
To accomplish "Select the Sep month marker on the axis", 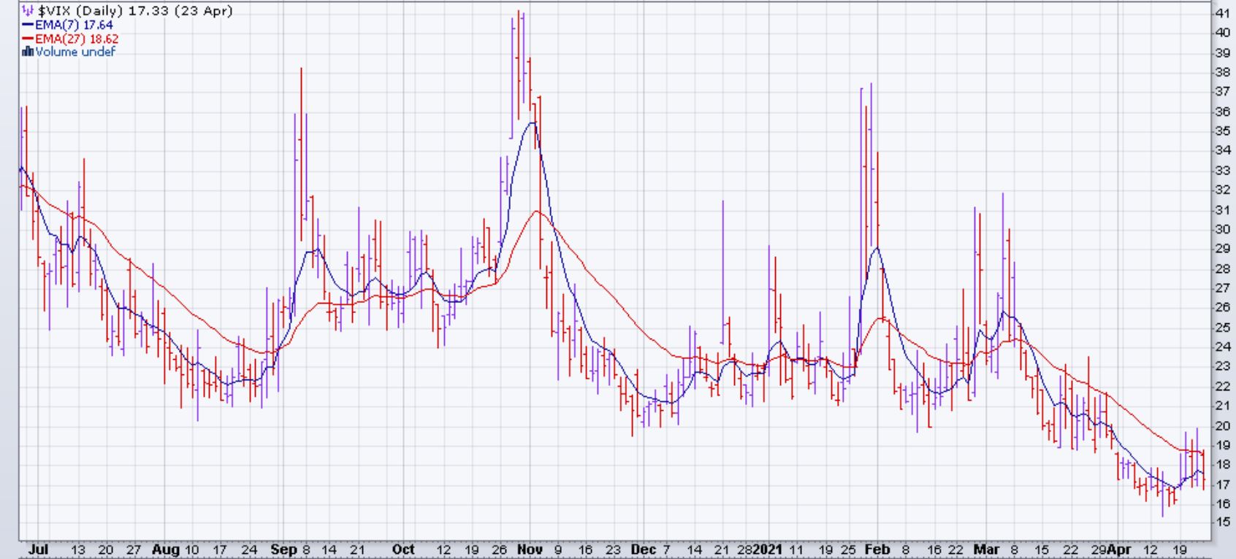I will point(283,550).
